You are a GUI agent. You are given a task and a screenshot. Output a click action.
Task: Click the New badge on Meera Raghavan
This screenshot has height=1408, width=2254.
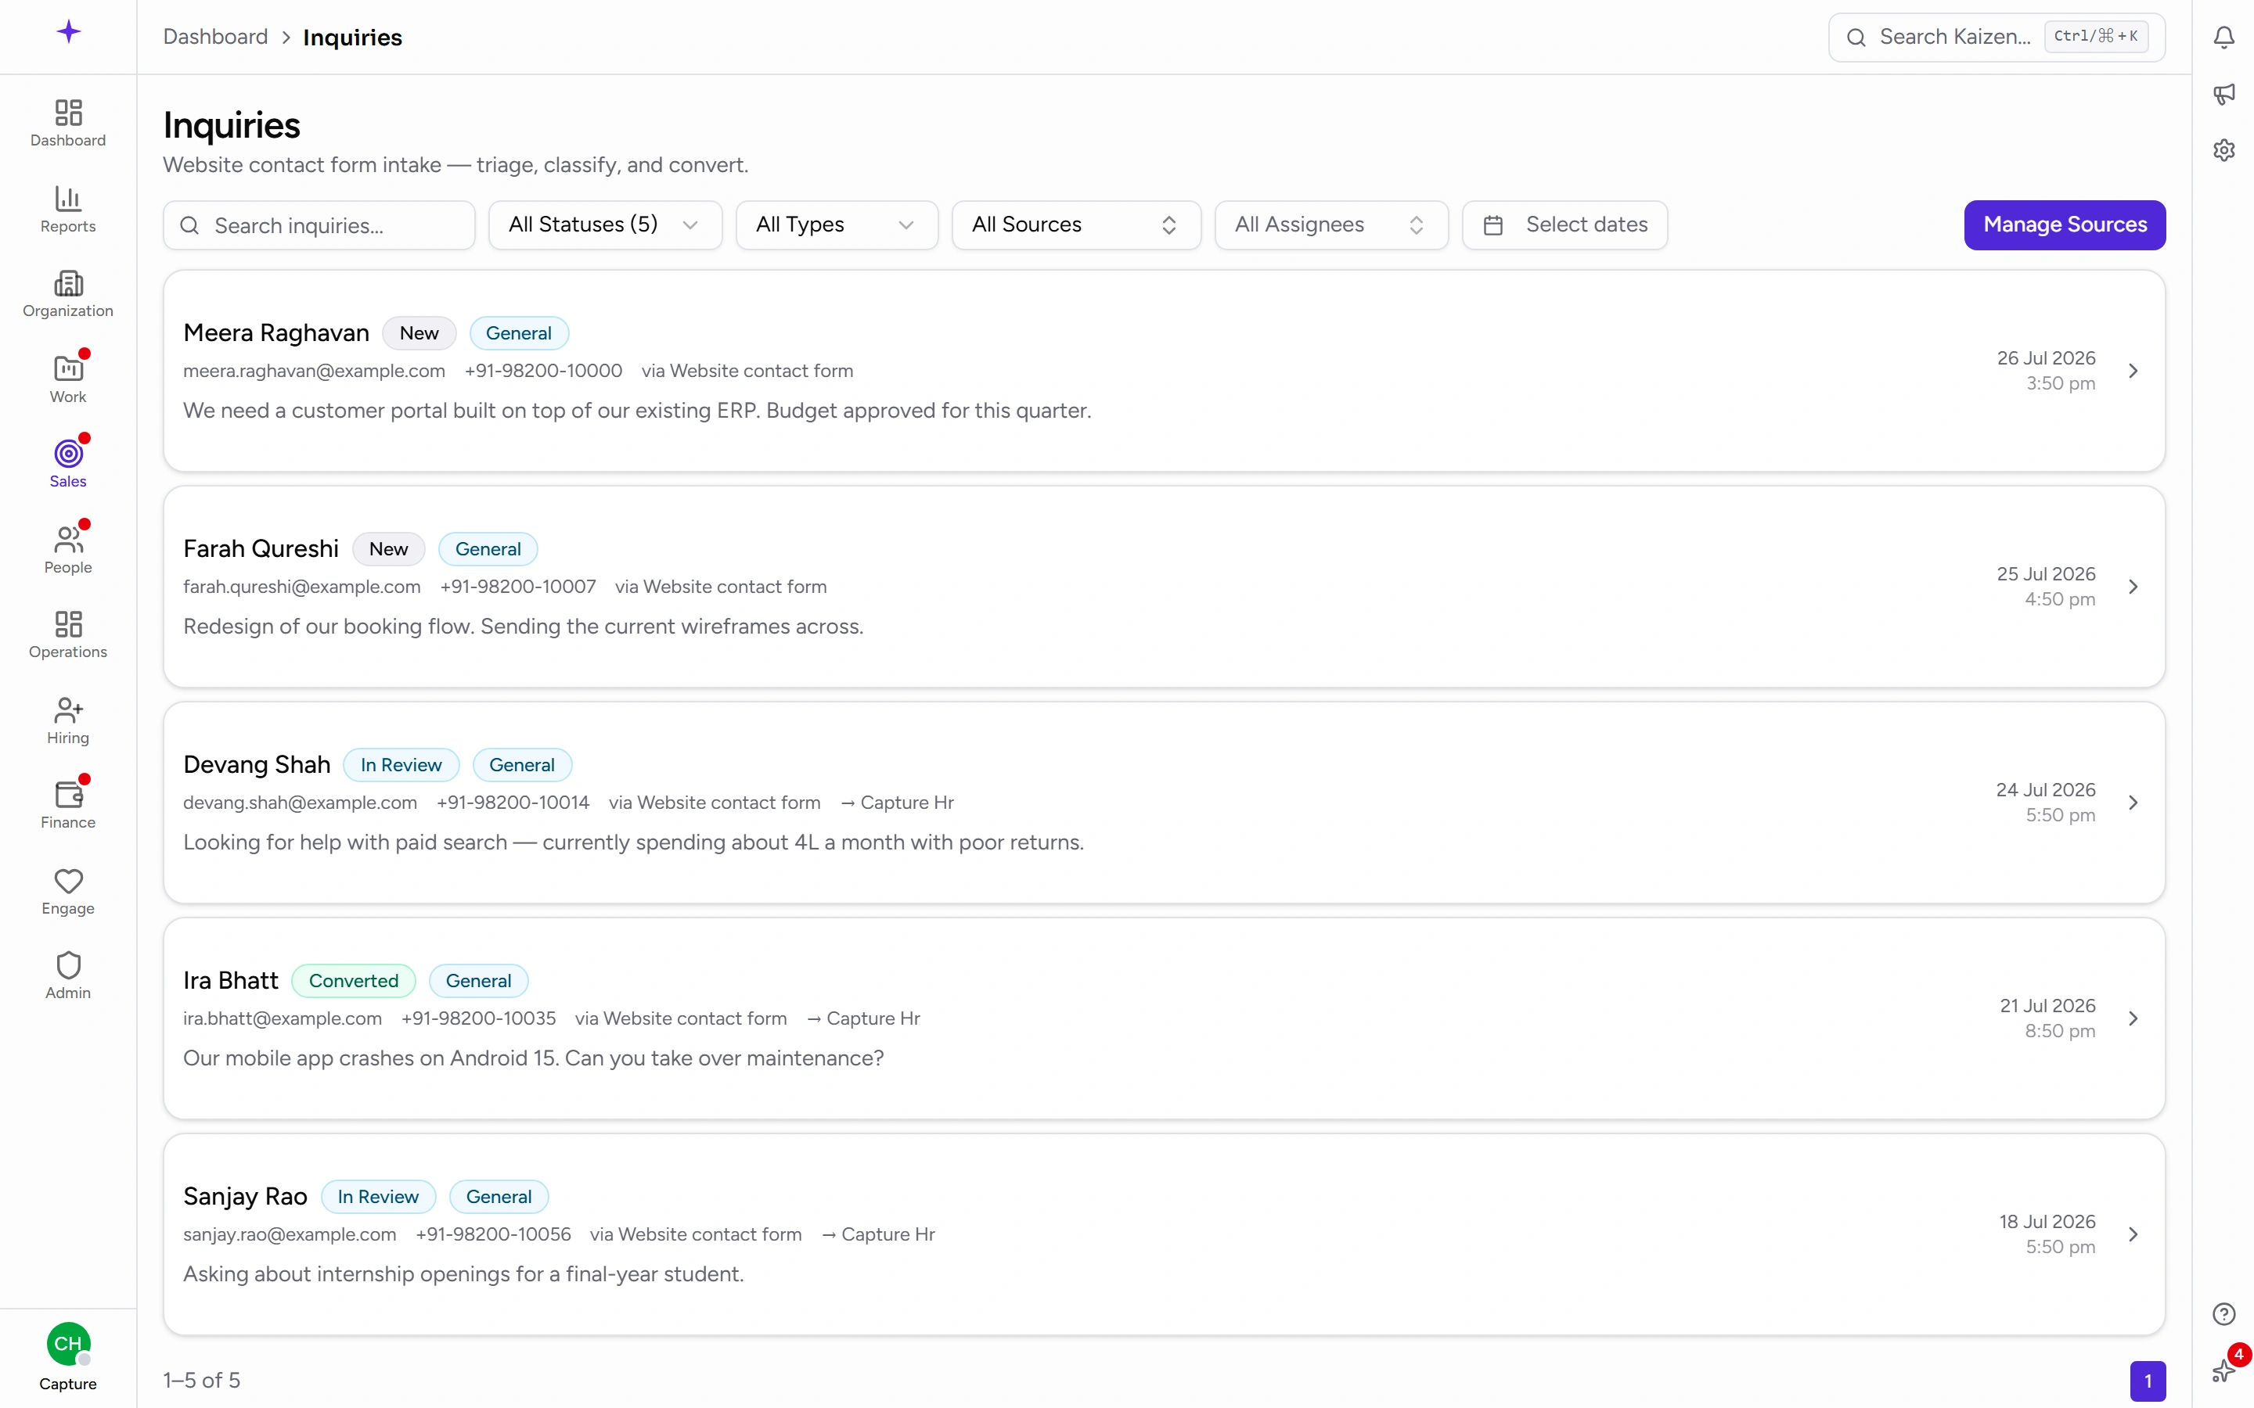click(419, 333)
